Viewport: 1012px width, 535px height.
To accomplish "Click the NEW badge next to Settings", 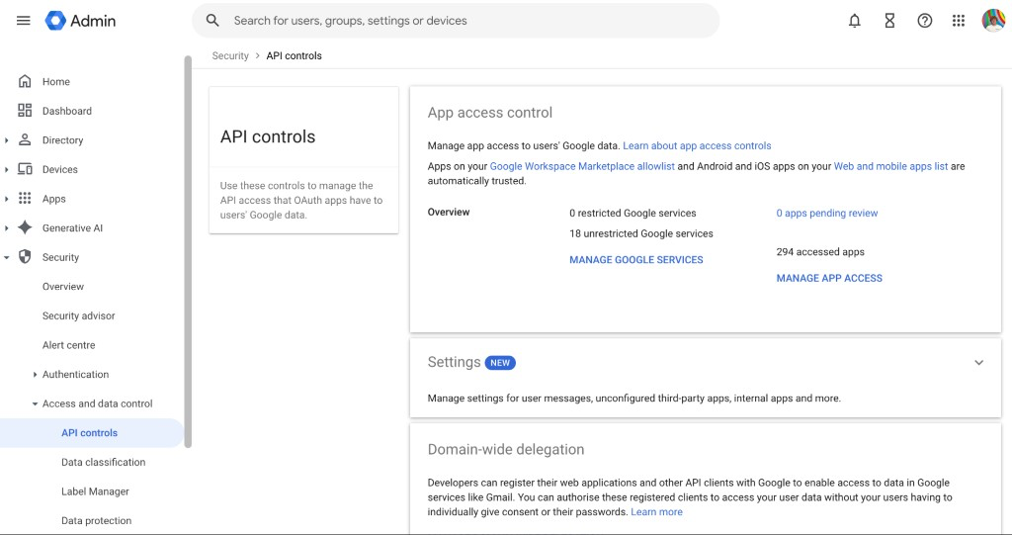I will [x=500, y=363].
